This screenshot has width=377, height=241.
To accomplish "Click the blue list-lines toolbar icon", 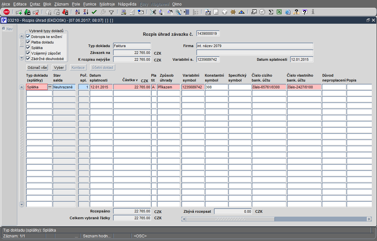I will (x=187, y=12).
